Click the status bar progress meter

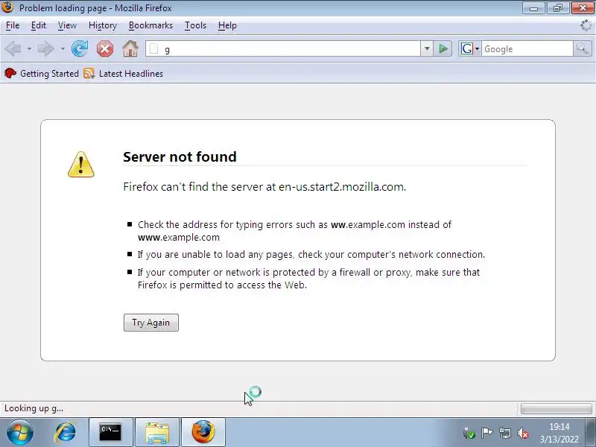[x=556, y=408]
